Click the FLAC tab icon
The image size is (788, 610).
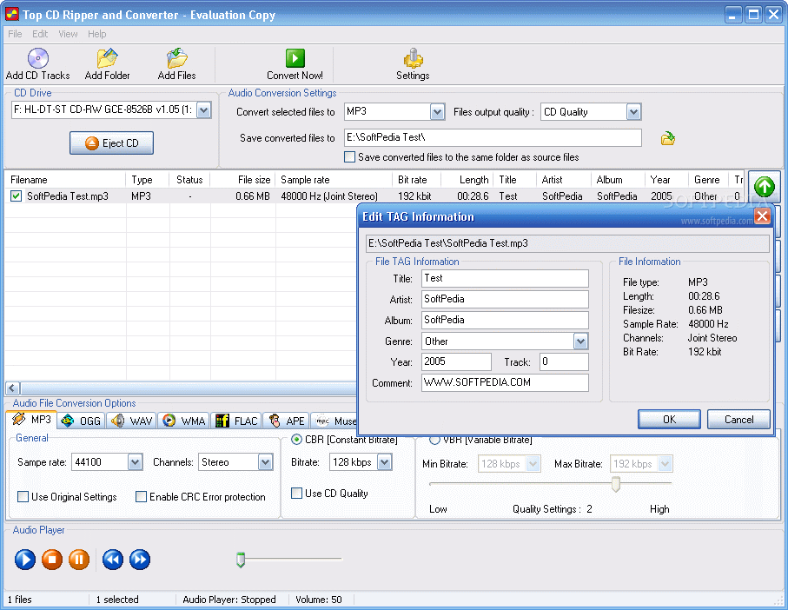222,421
